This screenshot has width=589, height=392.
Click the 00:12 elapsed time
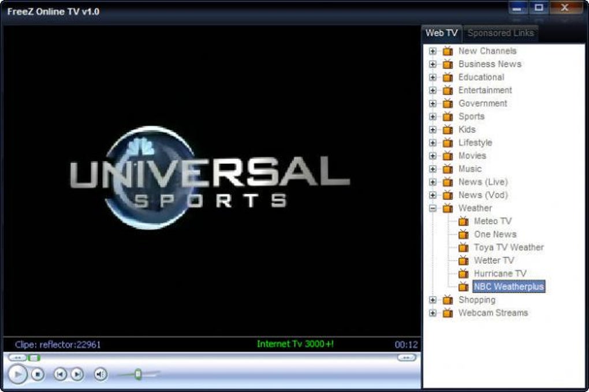tap(406, 344)
